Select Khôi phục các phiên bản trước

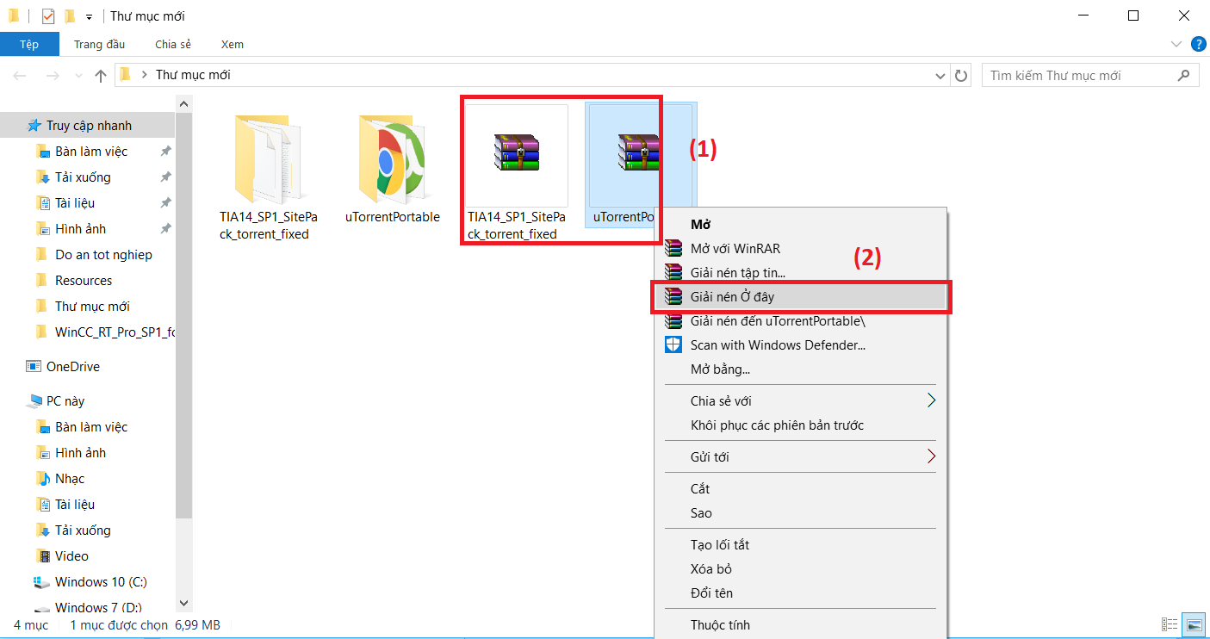(801, 425)
